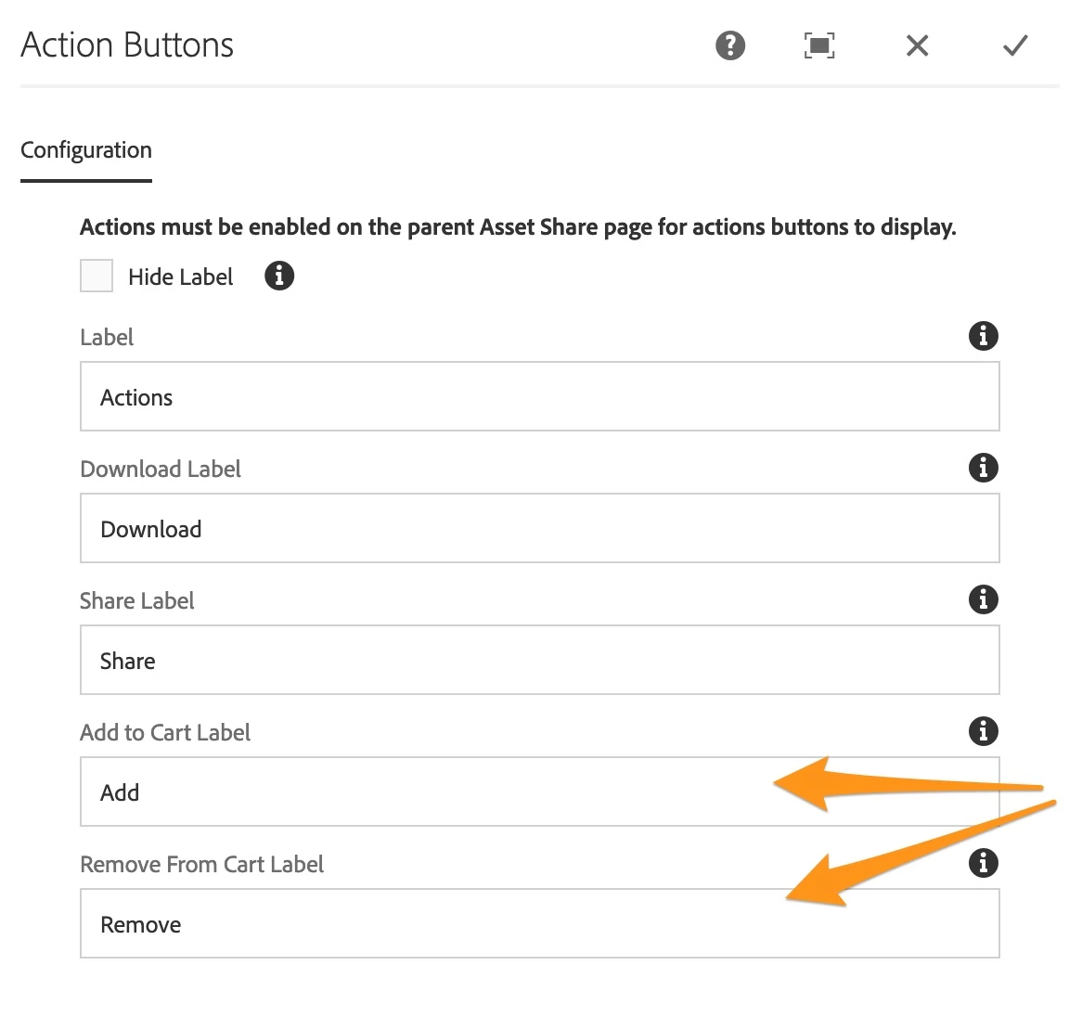The width and height of the screenshot is (1082, 1030).
Task: Toggle fullscreen mode for the dialog
Action: (818, 45)
